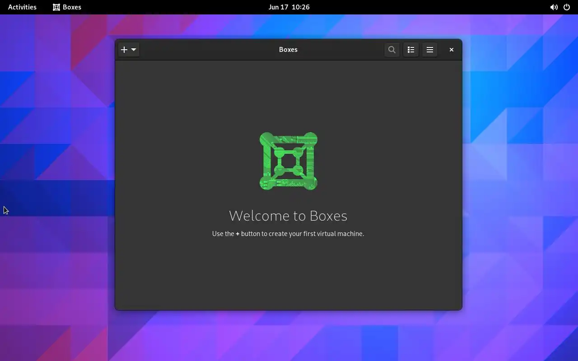Open the new virtual machine plus menu
Viewport: 578px width, 361px height.
pyautogui.click(x=129, y=50)
